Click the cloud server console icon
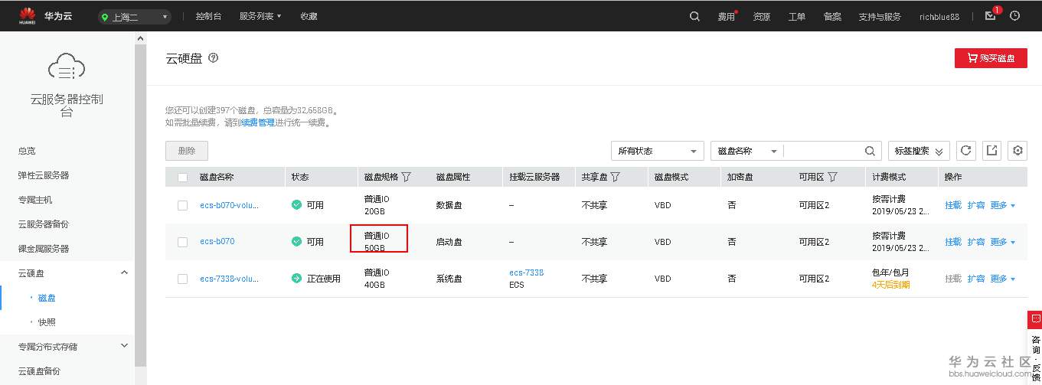 (67, 67)
